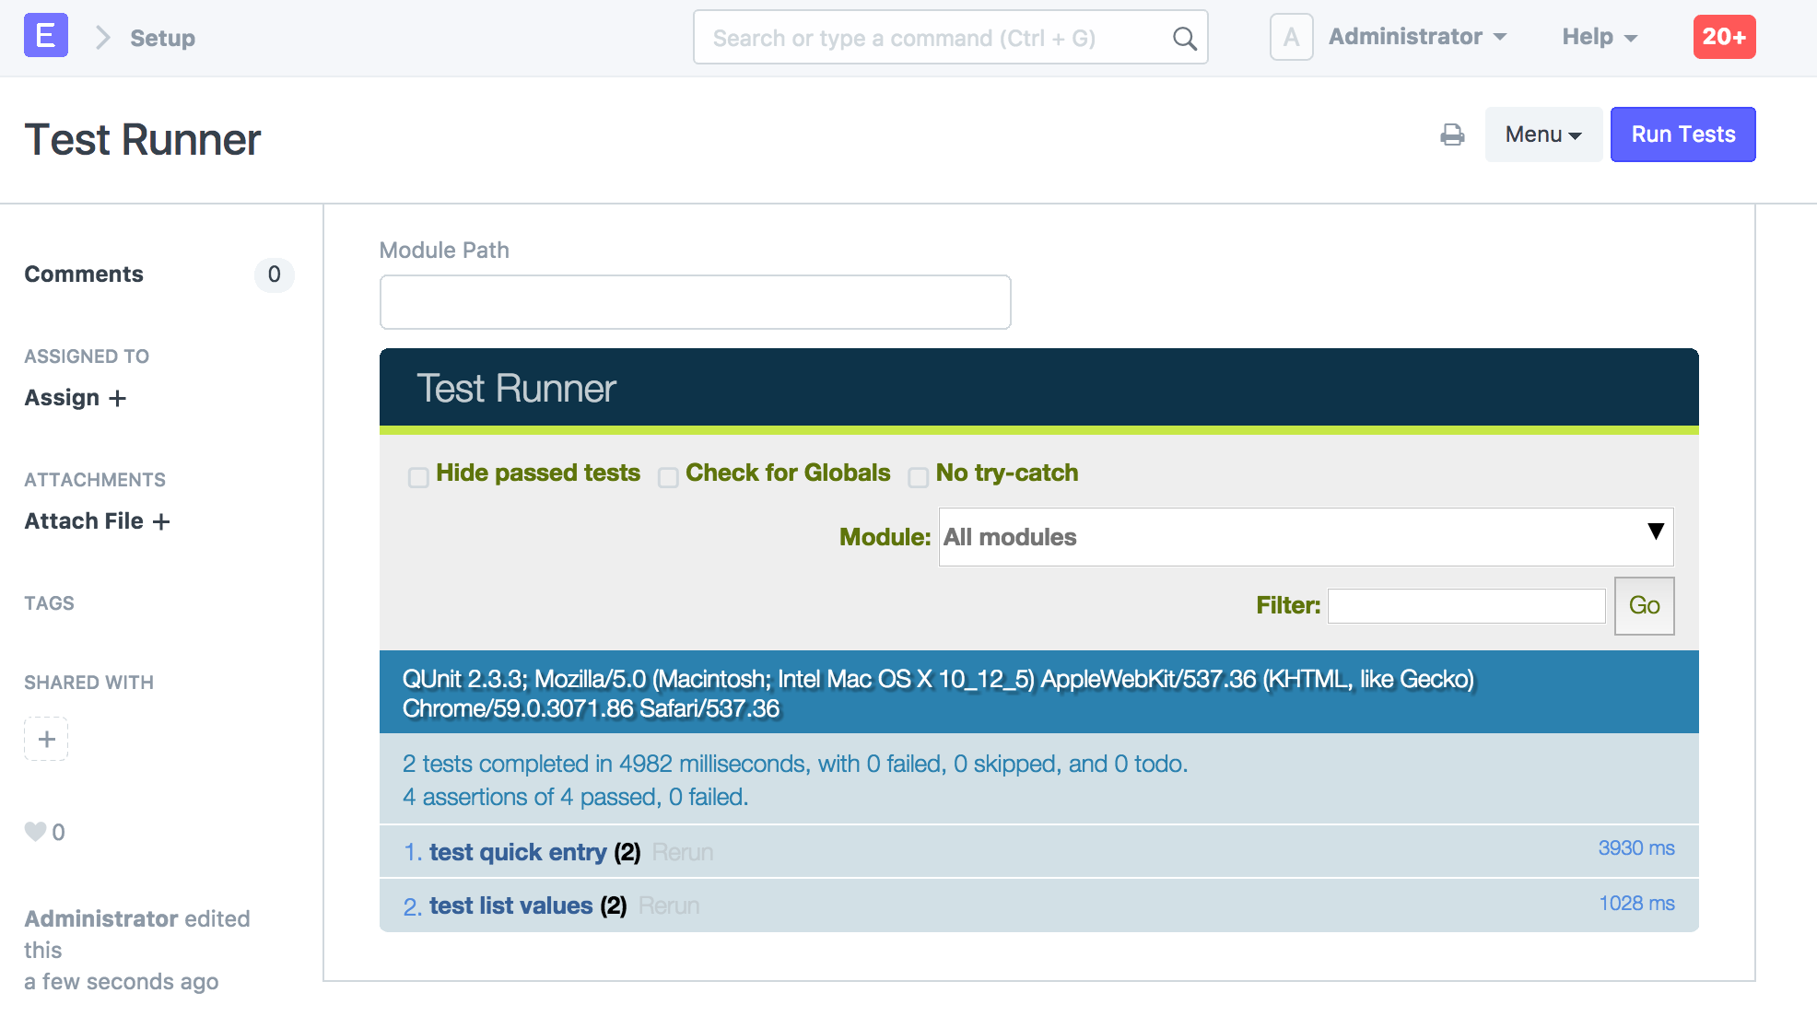Click the plus under Shared With
The height and width of the screenshot is (1028, 1817).
46,739
